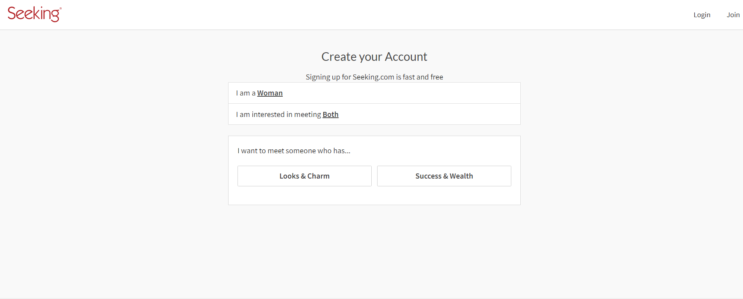
Task: Expand the 'I am interested in meeting' row
Action: (x=374, y=114)
